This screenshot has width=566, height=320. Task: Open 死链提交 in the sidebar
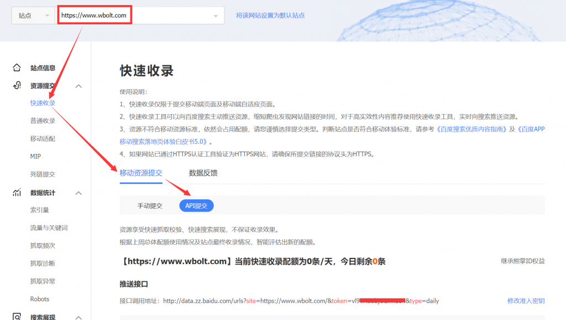[41, 174]
